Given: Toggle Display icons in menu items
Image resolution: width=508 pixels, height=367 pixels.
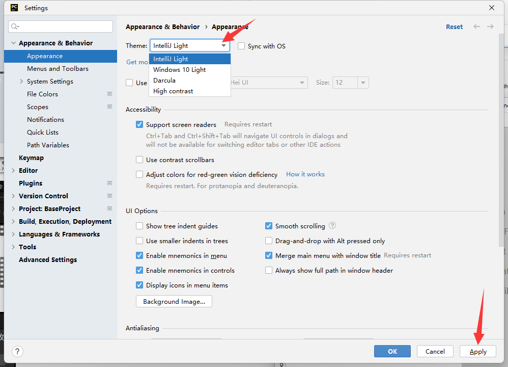Looking at the screenshot, I should pyautogui.click(x=139, y=285).
